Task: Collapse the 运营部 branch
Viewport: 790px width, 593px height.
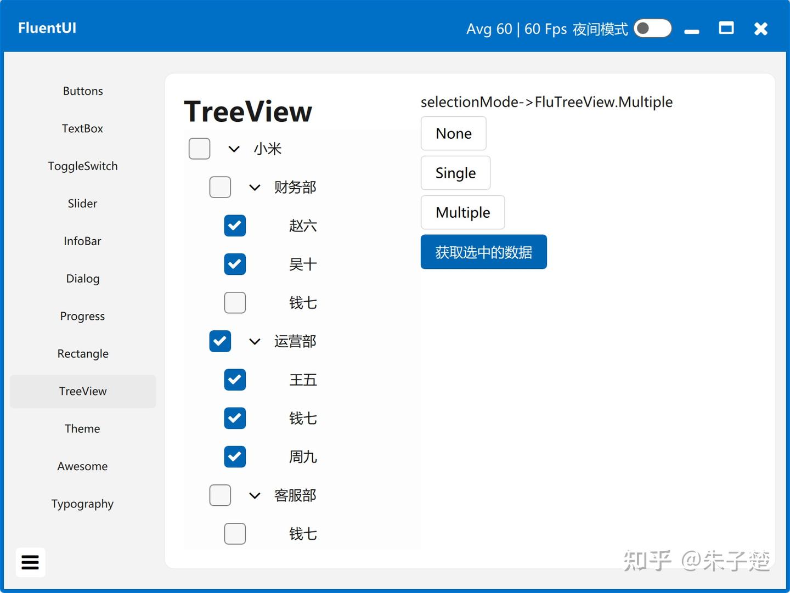Action: pos(254,341)
